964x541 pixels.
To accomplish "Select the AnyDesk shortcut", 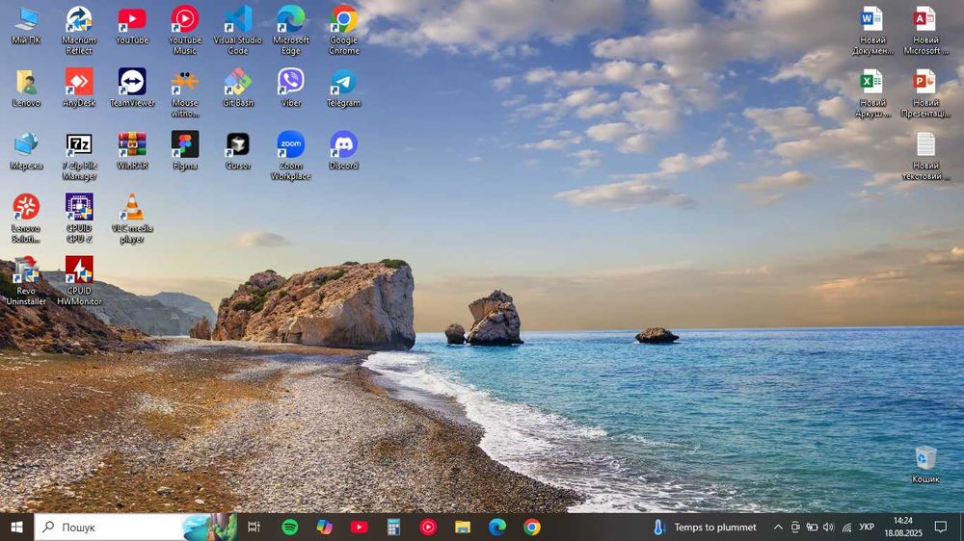I will 79,88.
